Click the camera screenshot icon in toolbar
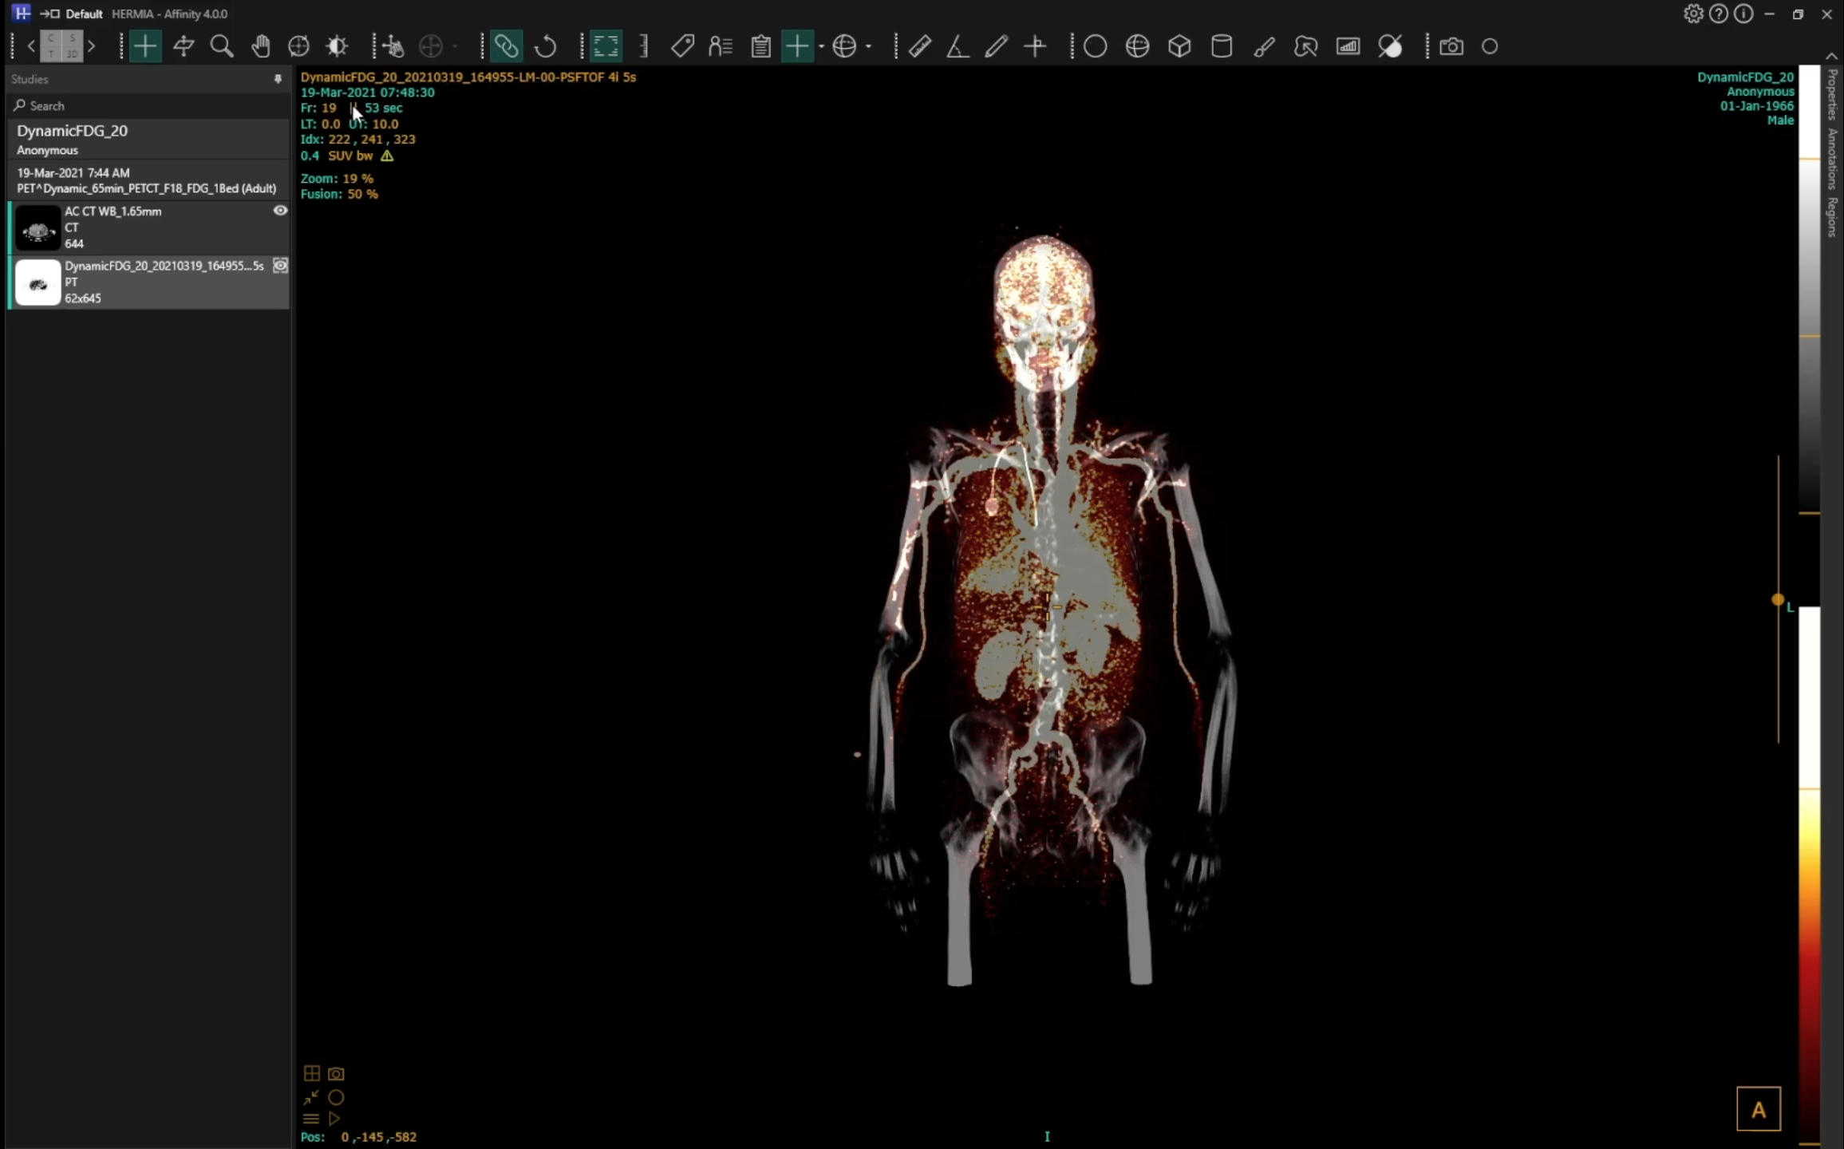Image resolution: width=1844 pixels, height=1149 pixels. click(1451, 46)
